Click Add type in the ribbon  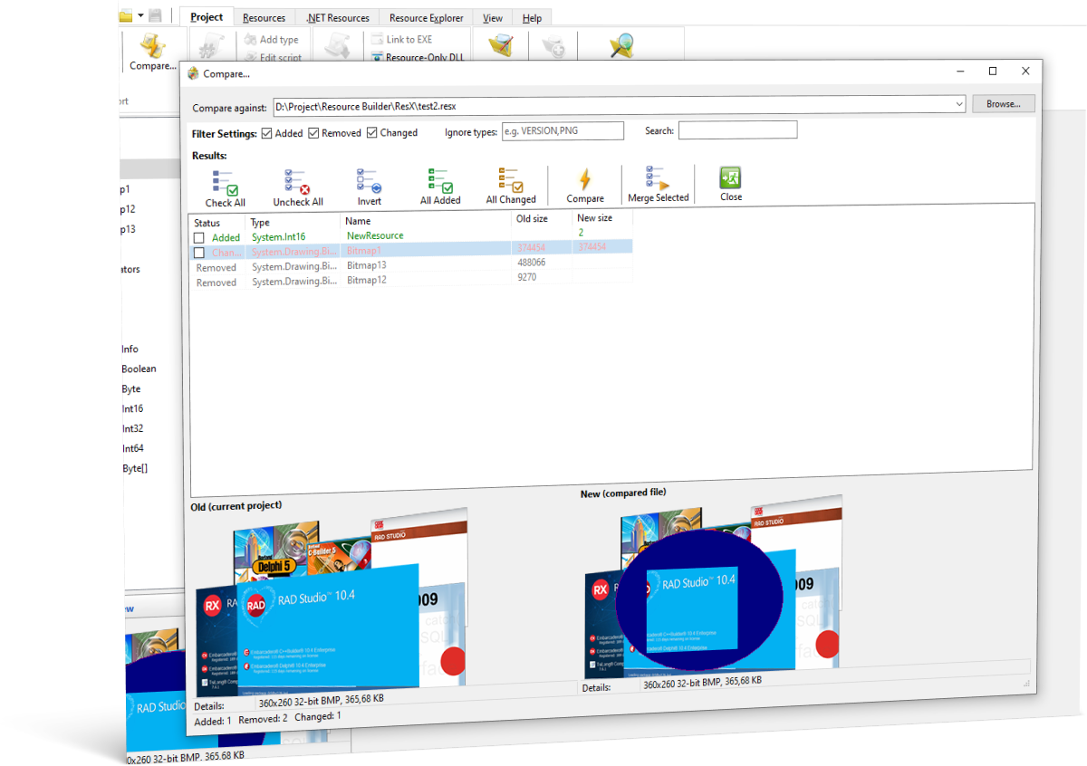pos(271,40)
